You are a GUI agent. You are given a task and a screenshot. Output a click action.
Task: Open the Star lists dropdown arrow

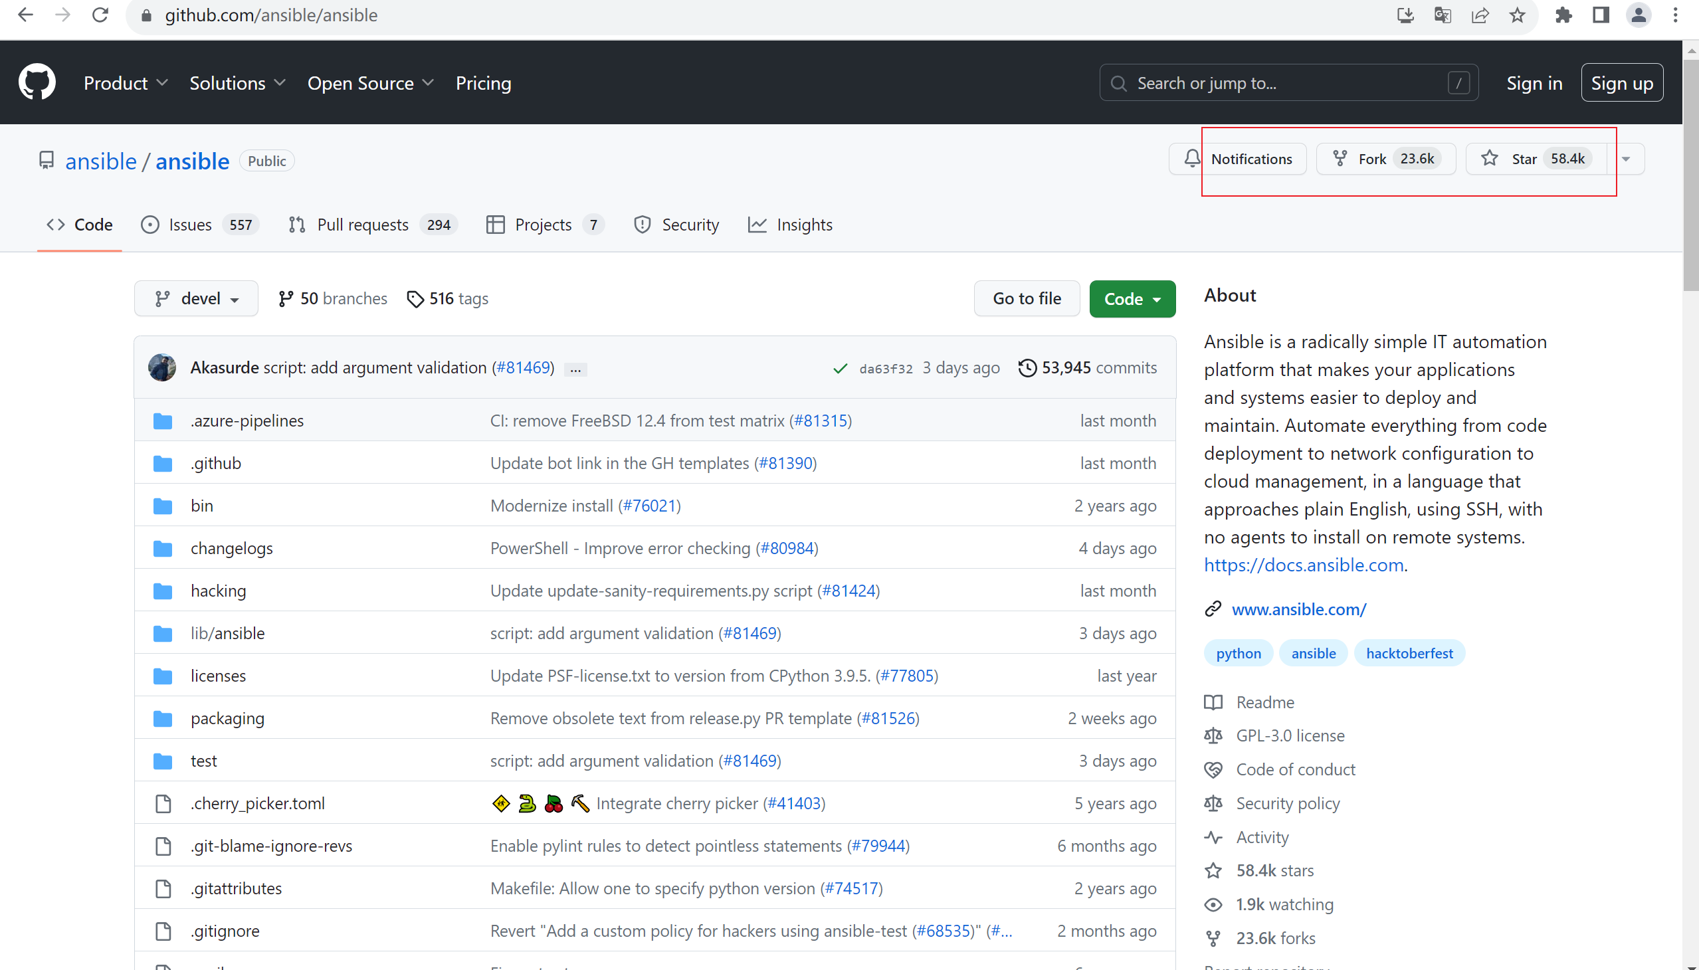1626,159
